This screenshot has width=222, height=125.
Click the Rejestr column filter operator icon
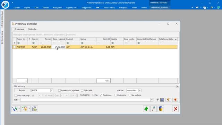(33, 43)
